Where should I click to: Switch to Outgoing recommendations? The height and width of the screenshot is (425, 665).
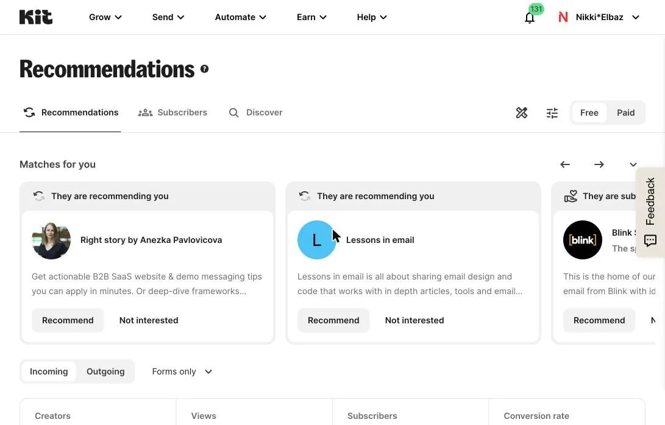(105, 371)
